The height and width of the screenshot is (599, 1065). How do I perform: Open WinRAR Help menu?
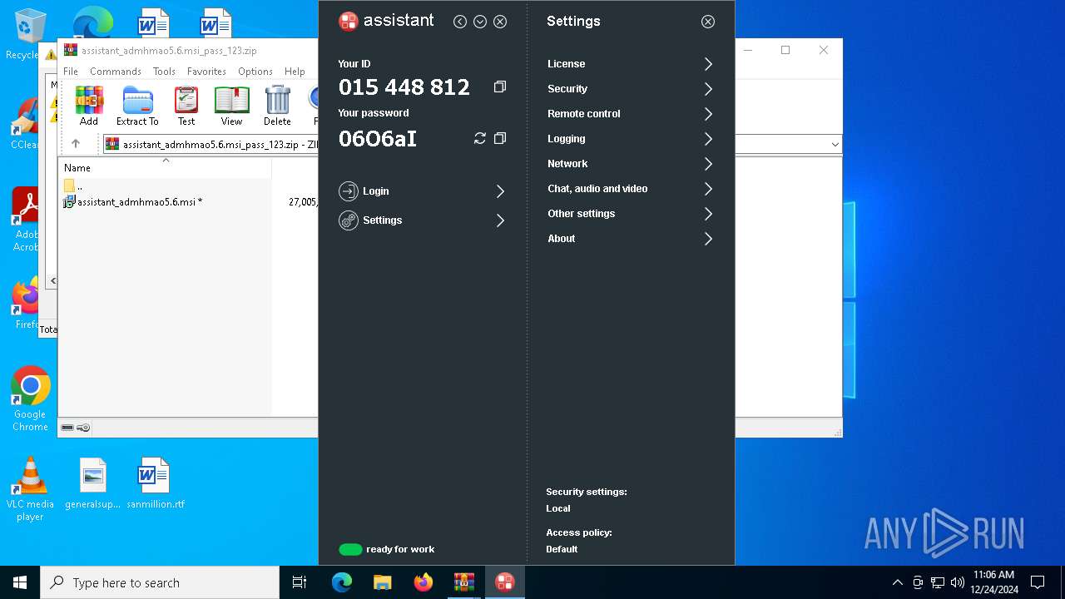pos(295,72)
